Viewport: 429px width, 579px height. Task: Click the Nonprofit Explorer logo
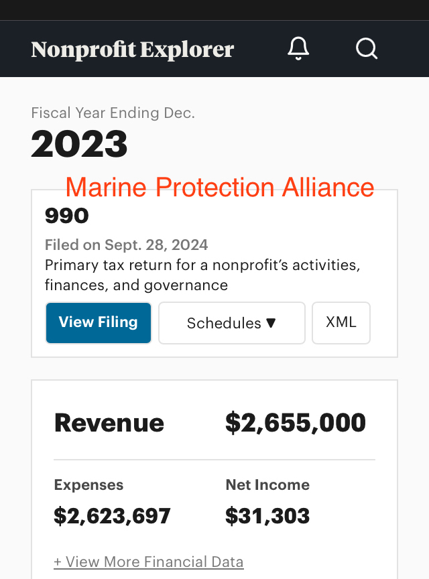(133, 50)
